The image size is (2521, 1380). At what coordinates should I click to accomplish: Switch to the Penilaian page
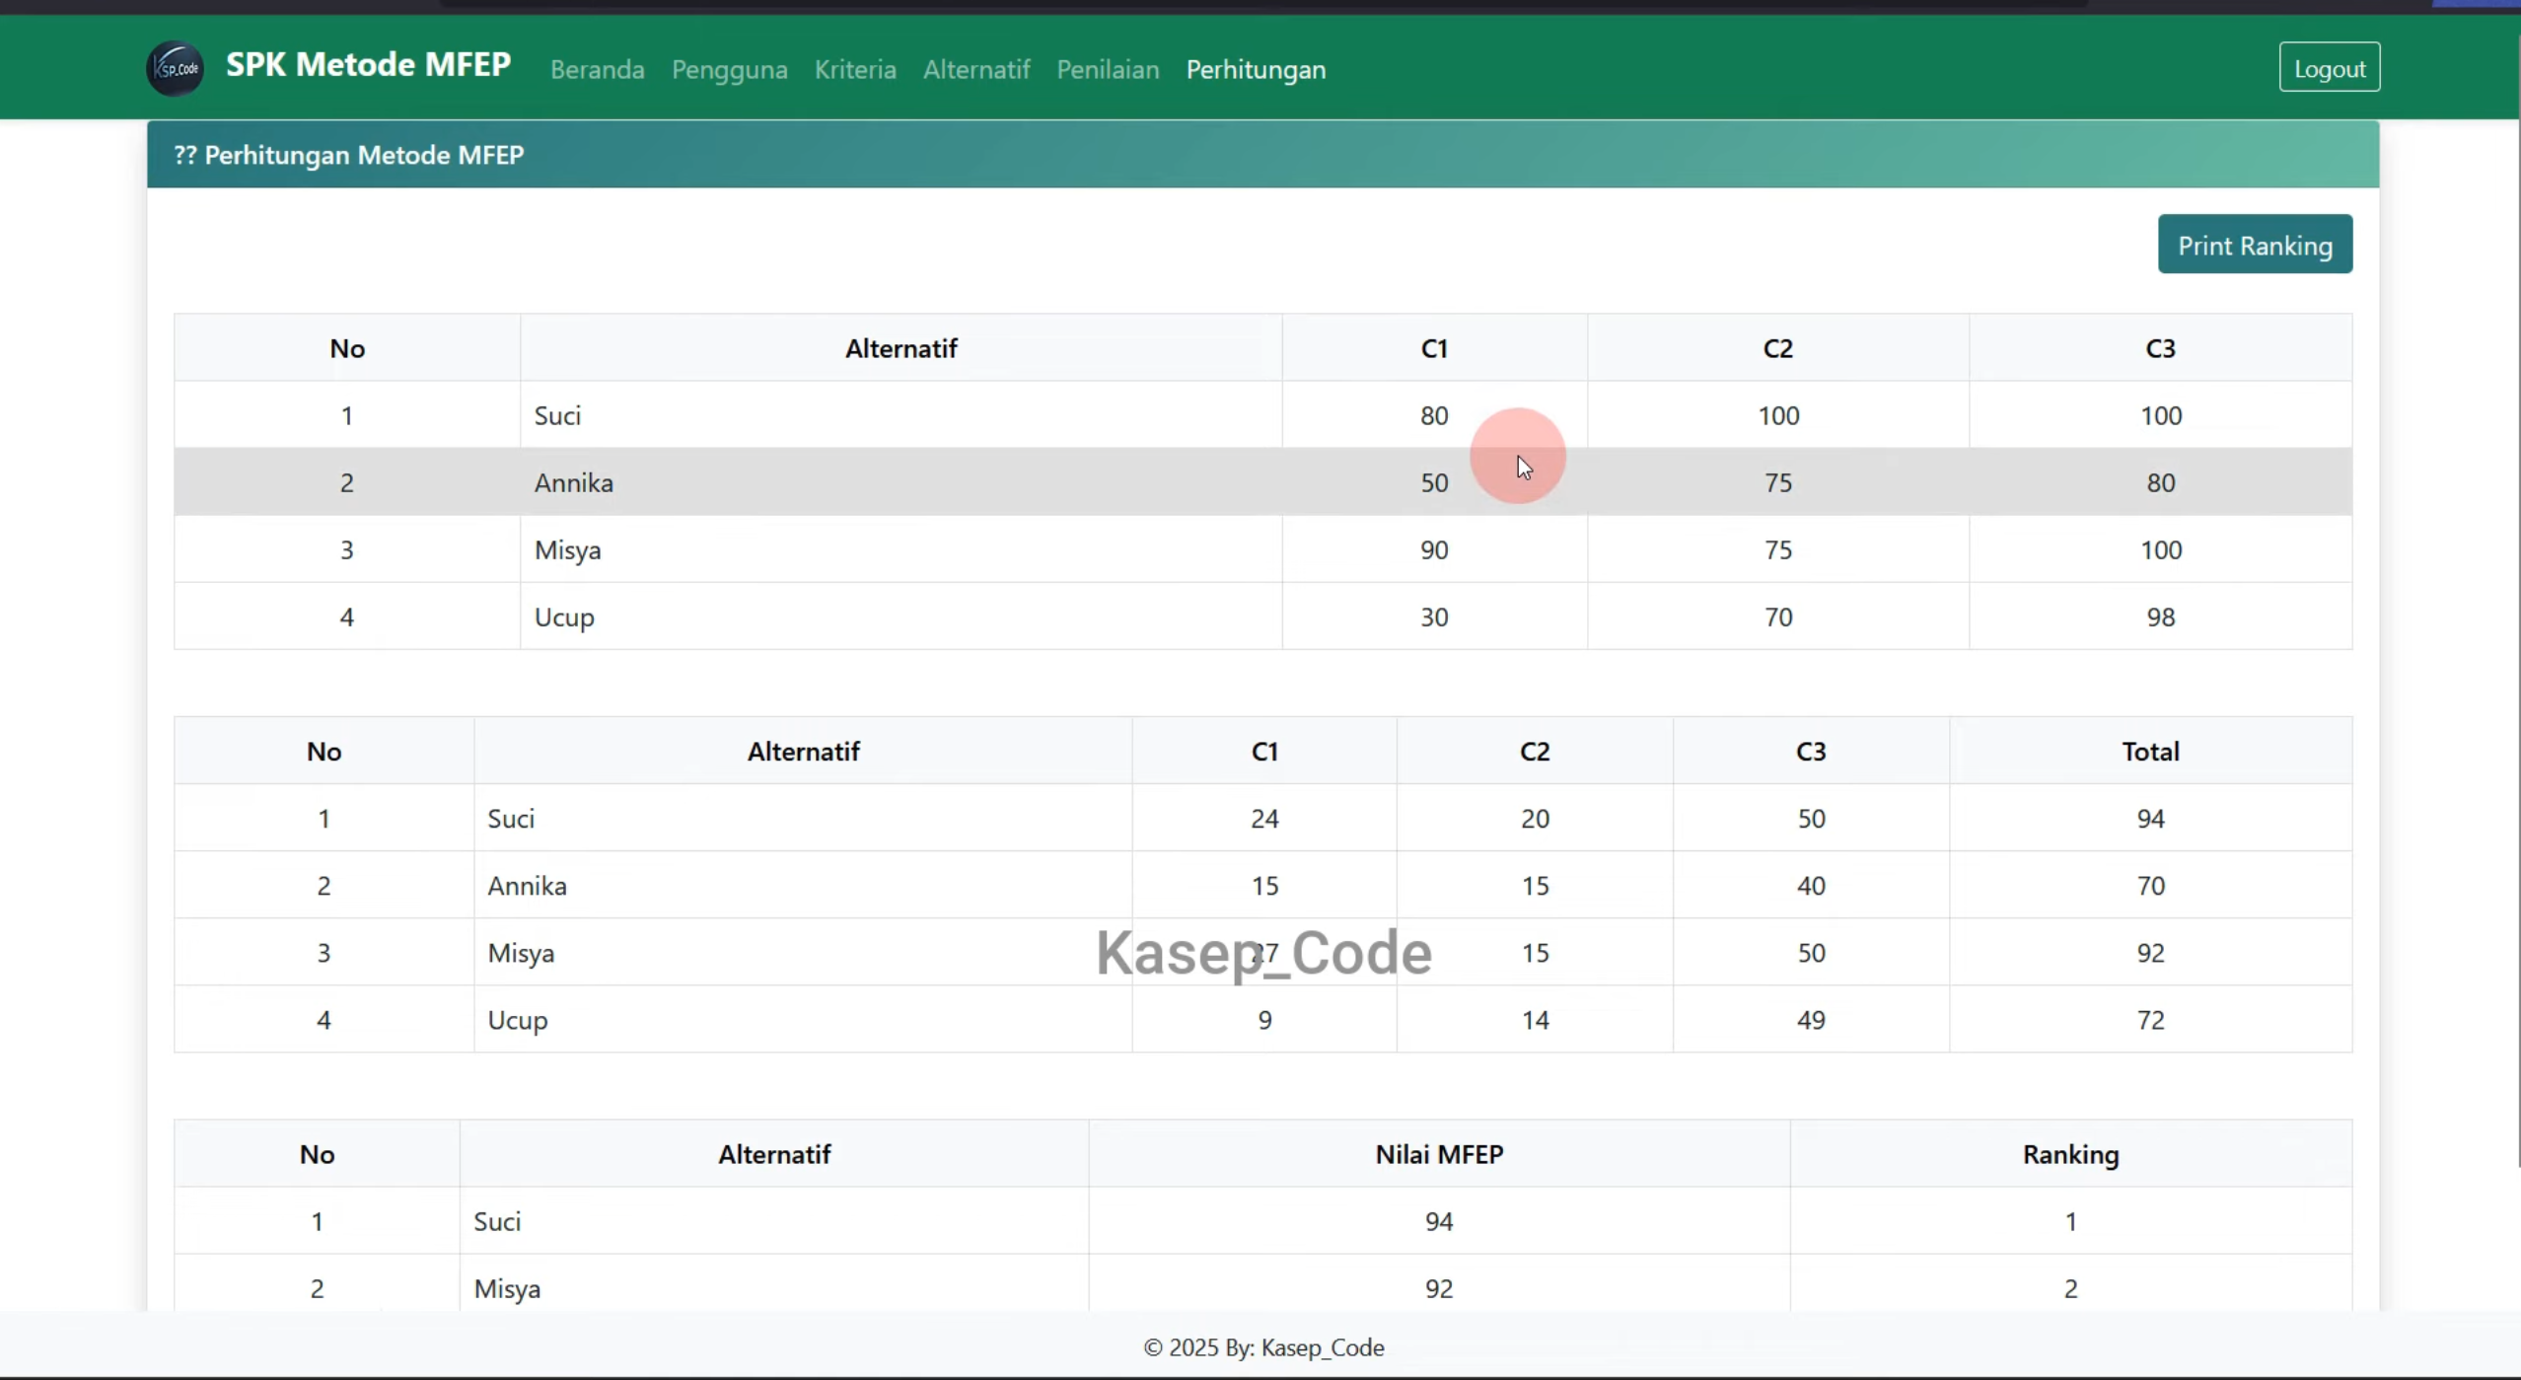click(1108, 69)
